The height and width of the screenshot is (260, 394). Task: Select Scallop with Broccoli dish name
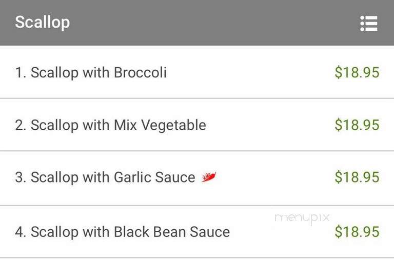[x=98, y=73]
